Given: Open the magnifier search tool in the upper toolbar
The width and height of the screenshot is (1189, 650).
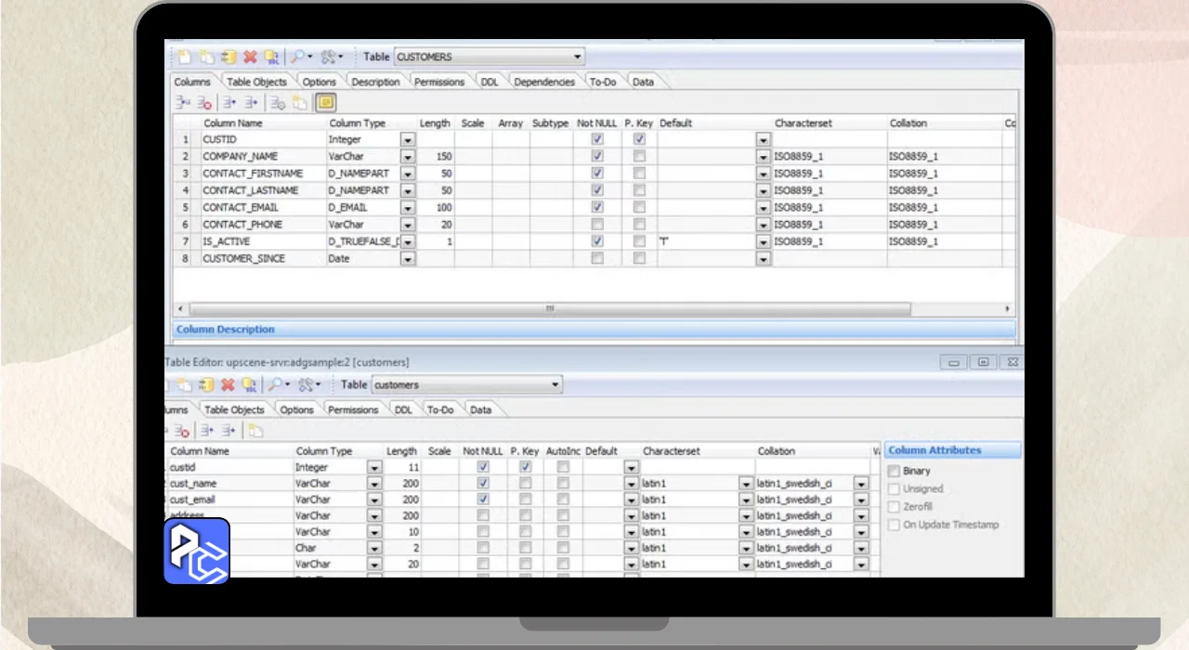Looking at the screenshot, I should 297,57.
